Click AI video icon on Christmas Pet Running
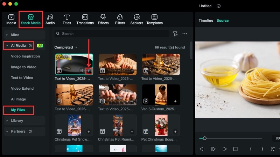The height and width of the screenshot is (157, 280). point(103,132)
